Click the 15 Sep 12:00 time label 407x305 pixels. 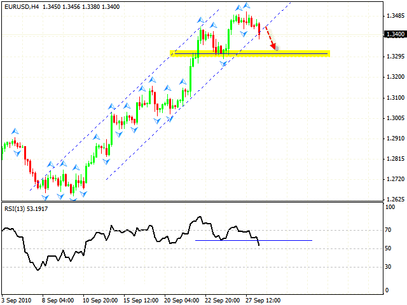pos(141,301)
